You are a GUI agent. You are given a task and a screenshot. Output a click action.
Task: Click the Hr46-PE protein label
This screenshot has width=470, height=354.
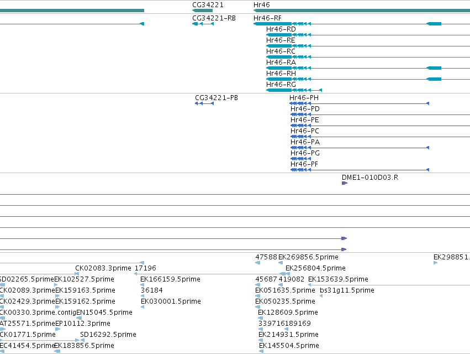304,120
